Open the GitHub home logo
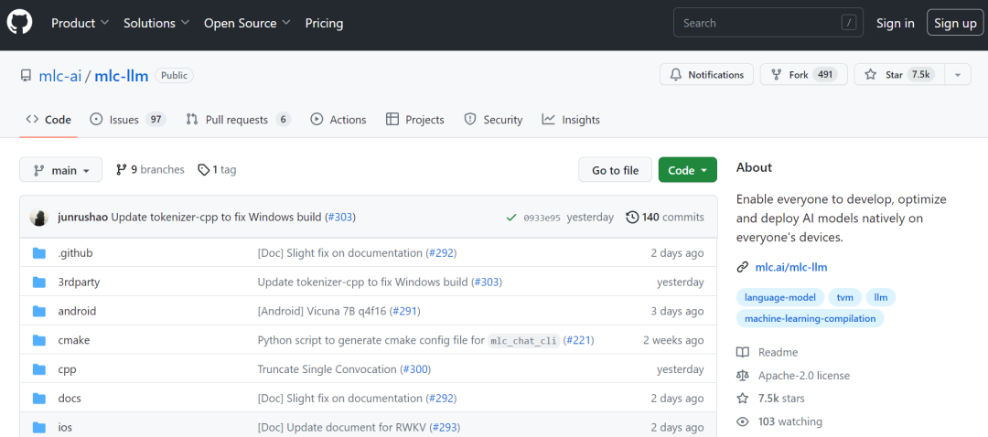Viewport: 988px width, 437px height. pyautogui.click(x=17, y=23)
